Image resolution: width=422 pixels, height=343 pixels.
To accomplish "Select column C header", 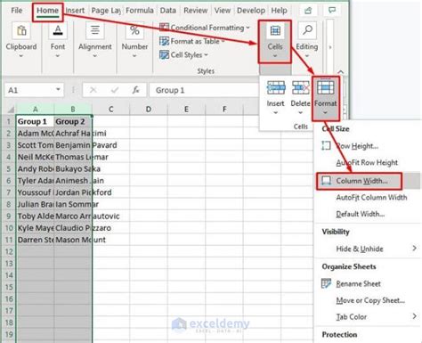I will click(110, 110).
